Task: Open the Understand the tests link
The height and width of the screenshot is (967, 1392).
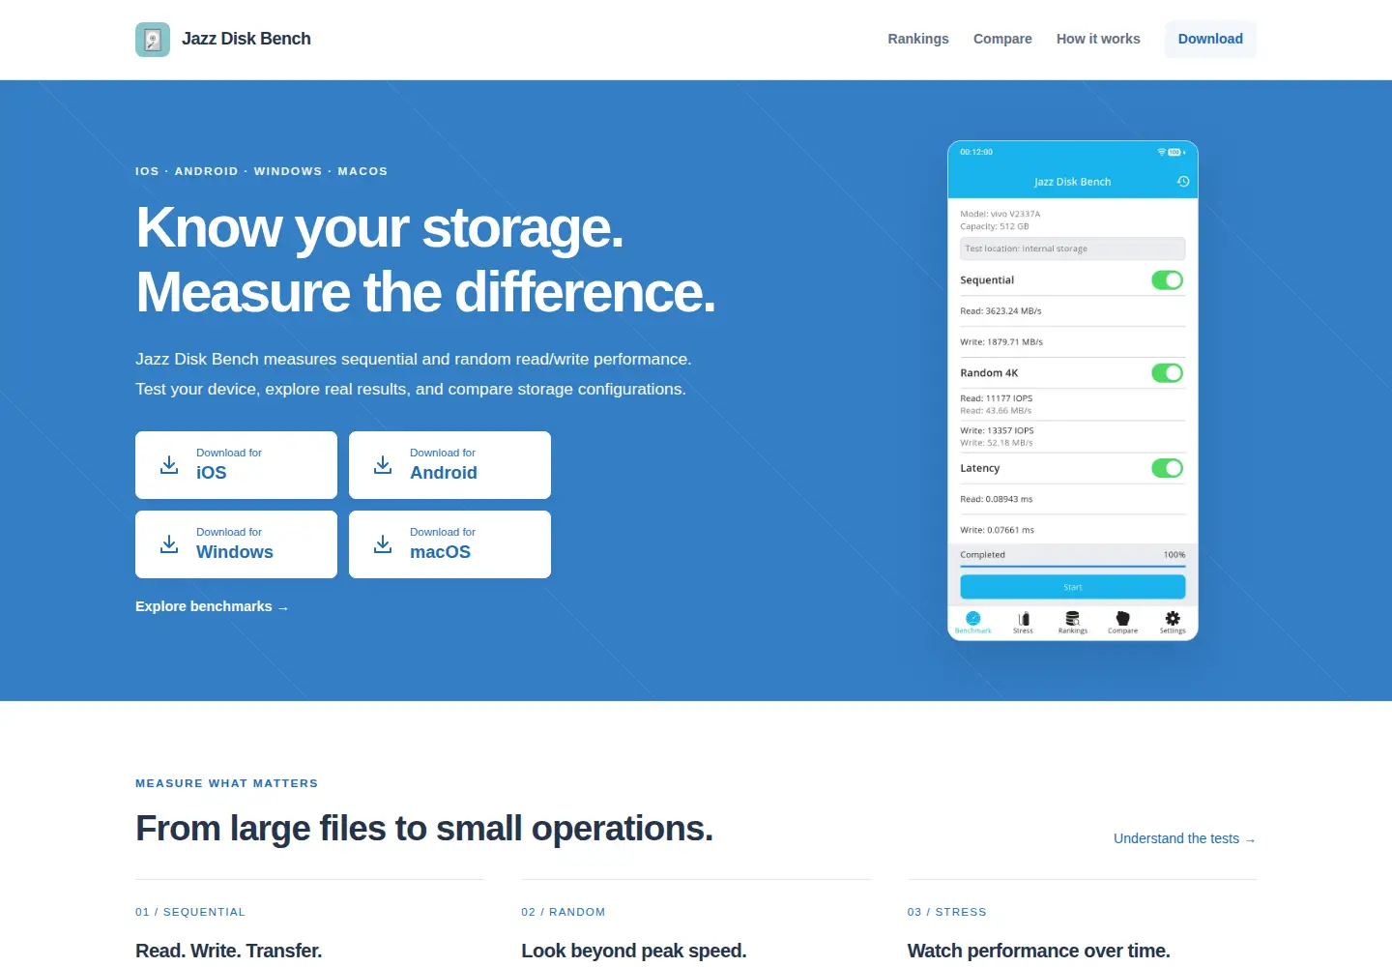Action: coord(1185,838)
